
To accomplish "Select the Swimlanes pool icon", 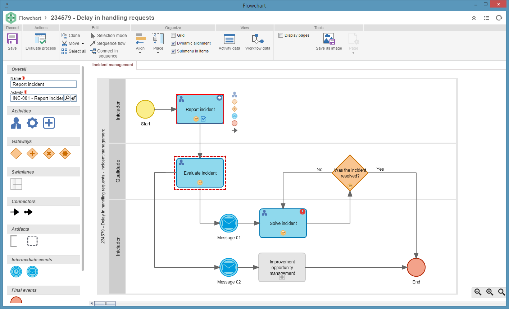I will (16, 184).
